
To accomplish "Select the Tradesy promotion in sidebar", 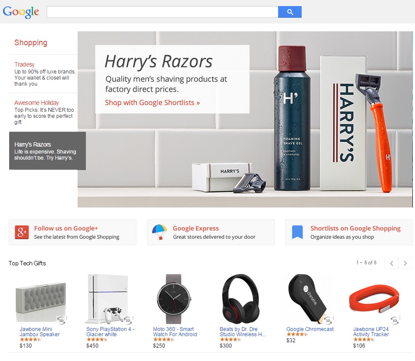I will click(x=44, y=74).
